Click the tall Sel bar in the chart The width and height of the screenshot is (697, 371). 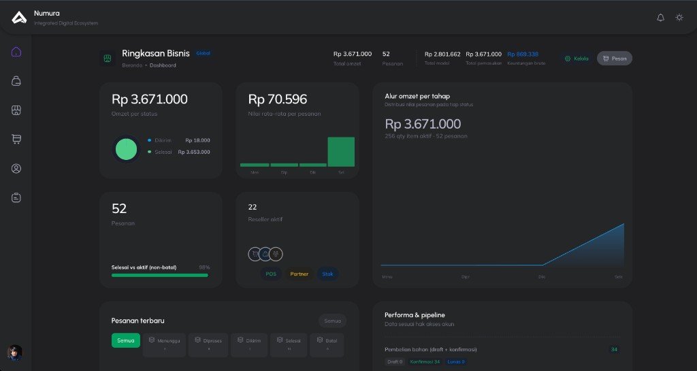341,152
